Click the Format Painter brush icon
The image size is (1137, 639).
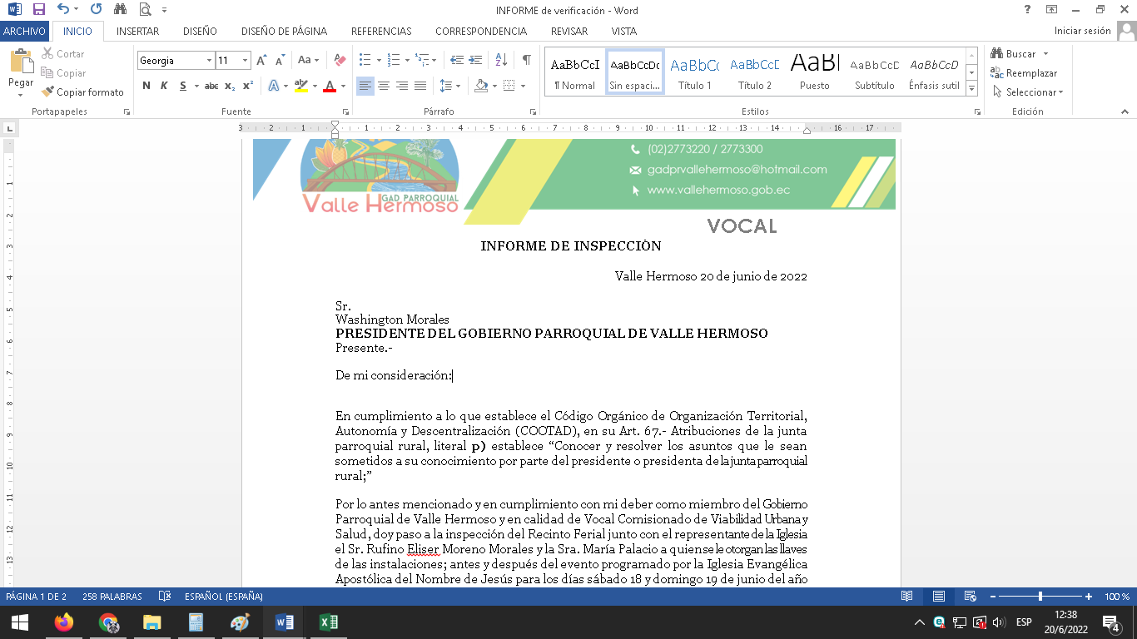(x=48, y=92)
